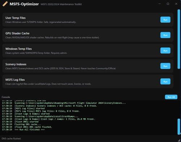Image resolution: width=181 pixels, height=142 pixels.
Task: Click the '[MSFS Log Files] started' console line
Action: [x=23, y=108]
